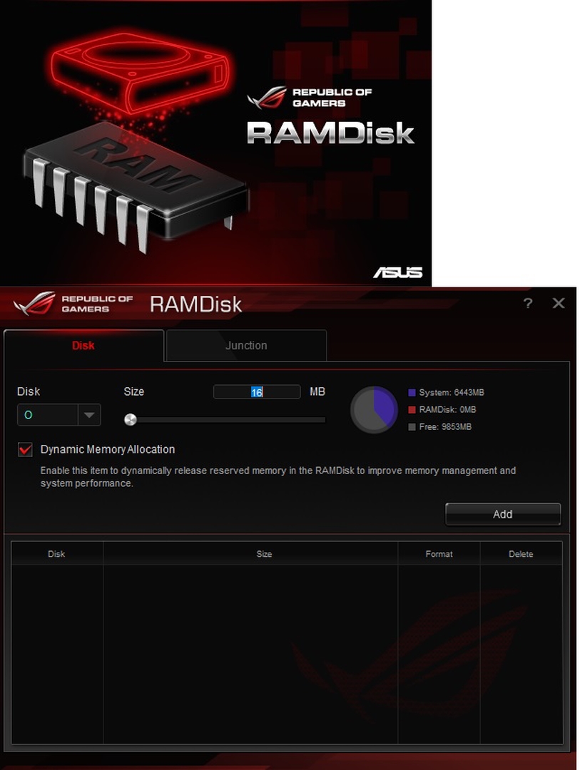Image resolution: width=580 pixels, height=770 pixels.
Task: Click the red RAMDisk legend square
Action: [412, 409]
